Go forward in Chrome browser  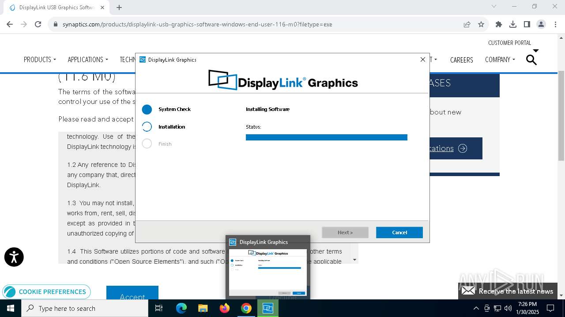[24, 24]
